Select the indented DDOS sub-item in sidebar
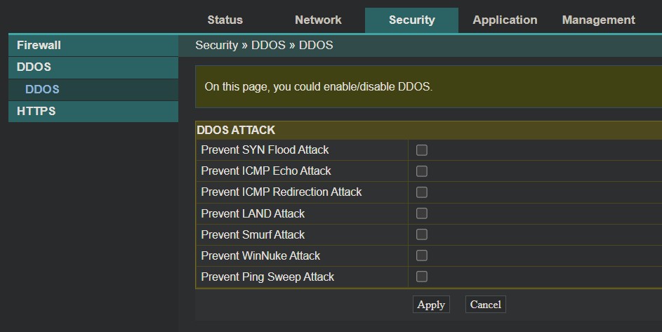The image size is (662, 332). (42, 89)
